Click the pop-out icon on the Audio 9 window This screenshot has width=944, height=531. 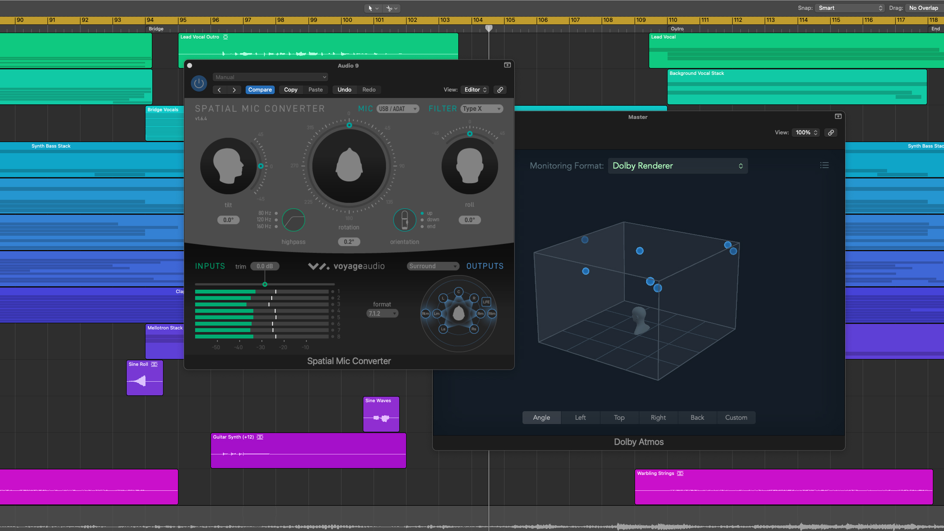[507, 65]
